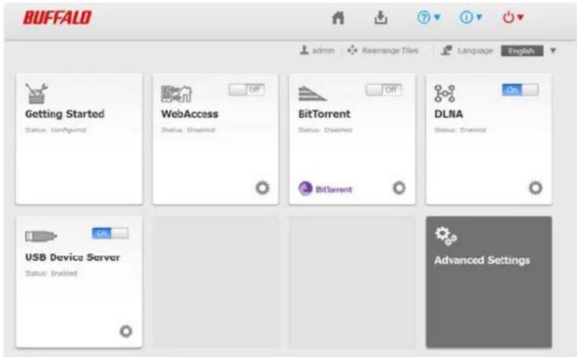
Task: Click the download/firmware update icon
Action: [x=381, y=17]
